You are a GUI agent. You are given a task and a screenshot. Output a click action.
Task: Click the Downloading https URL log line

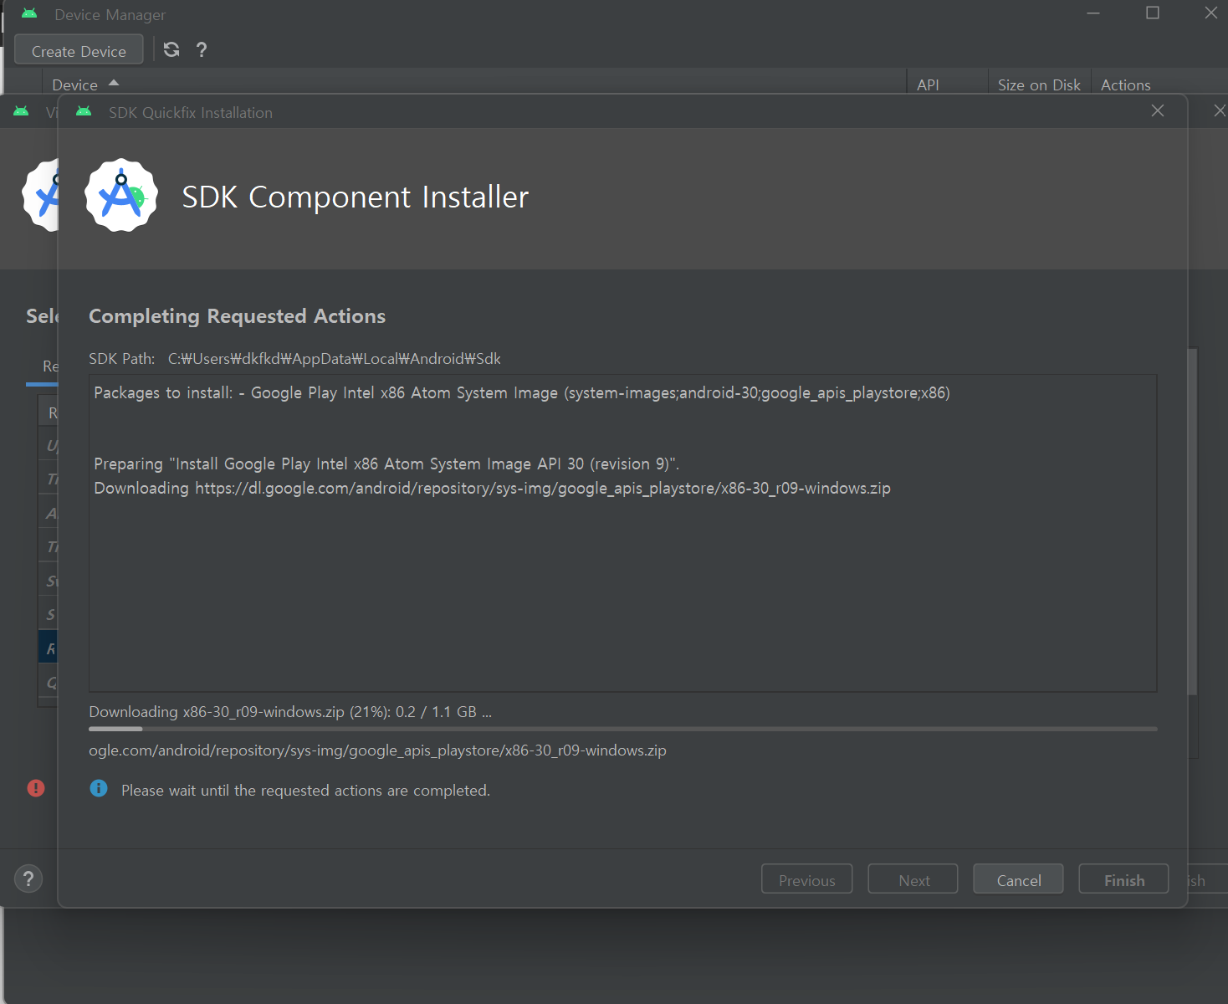click(492, 488)
